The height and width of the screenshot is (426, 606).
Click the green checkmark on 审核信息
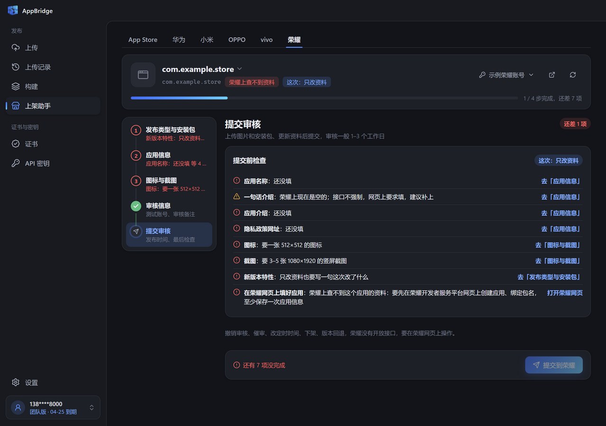click(x=136, y=206)
